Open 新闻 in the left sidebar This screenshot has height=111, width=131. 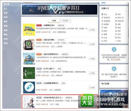coord(6,43)
